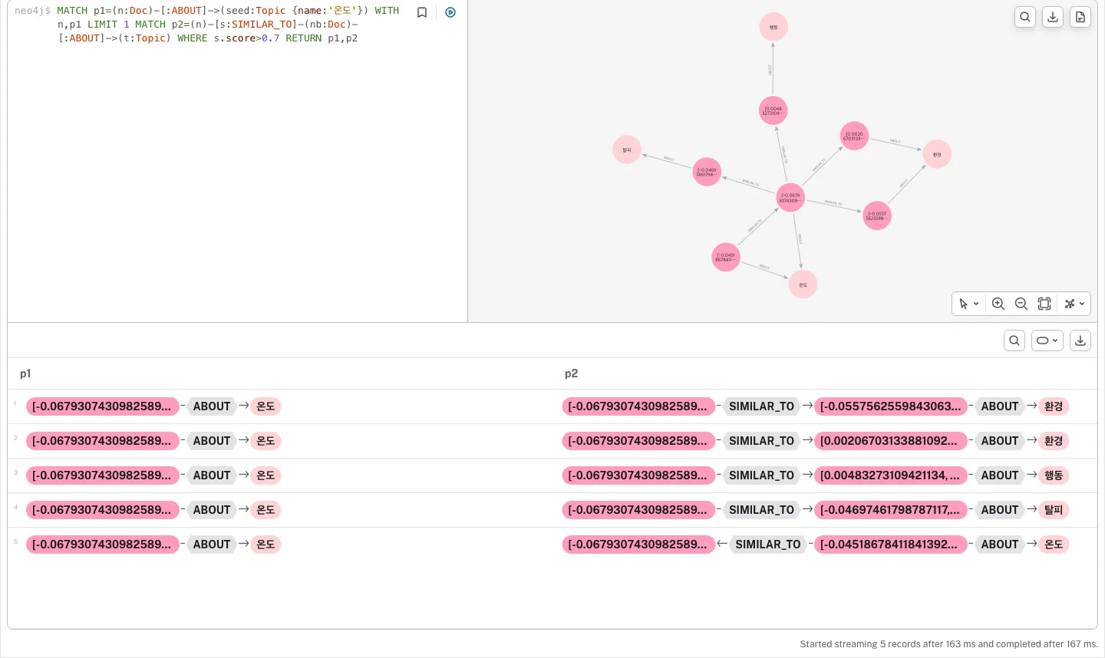This screenshot has width=1105, height=658.
Task: Search within the results table
Action: coord(1014,341)
